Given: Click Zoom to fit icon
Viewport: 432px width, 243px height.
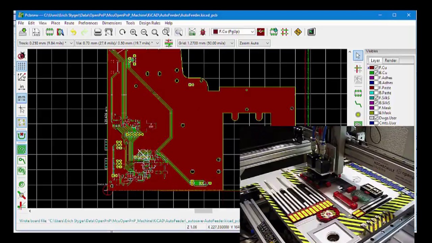Looking at the screenshot, I should coord(155,32).
